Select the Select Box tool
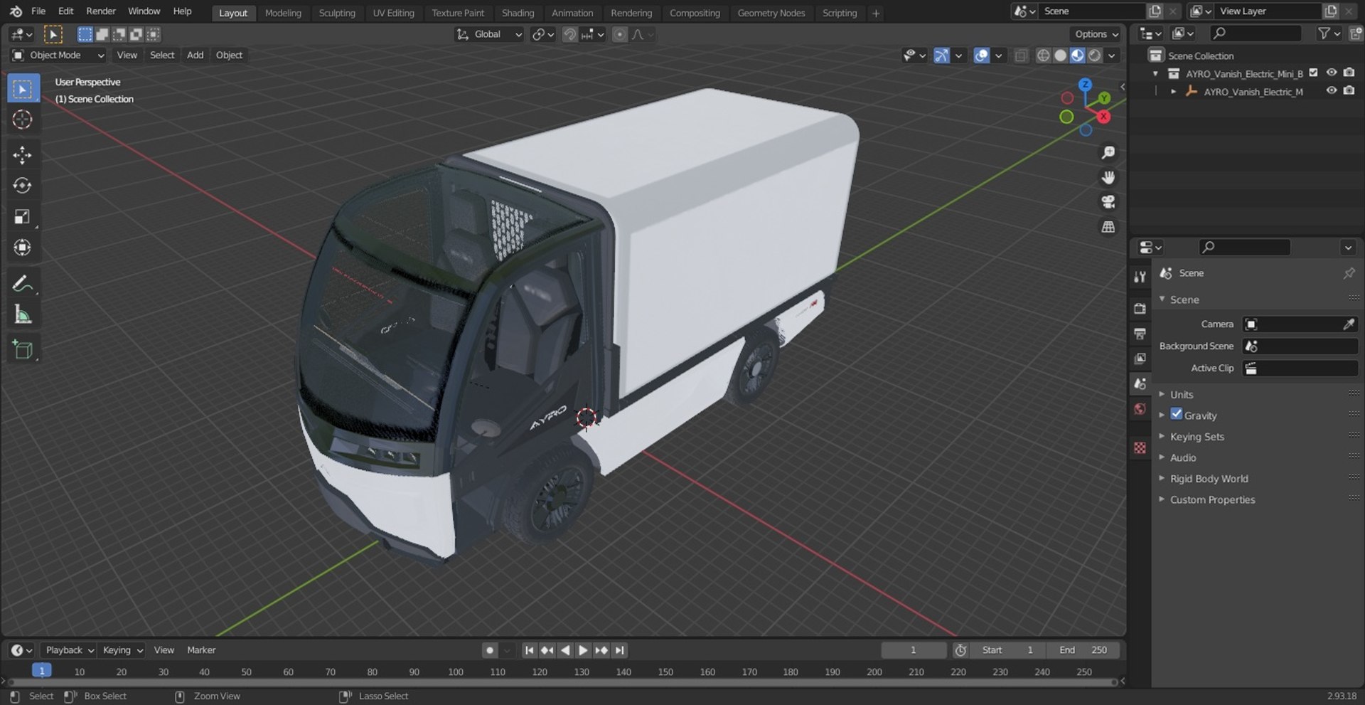The width and height of the screenshot is (1365, 705). 23,89
